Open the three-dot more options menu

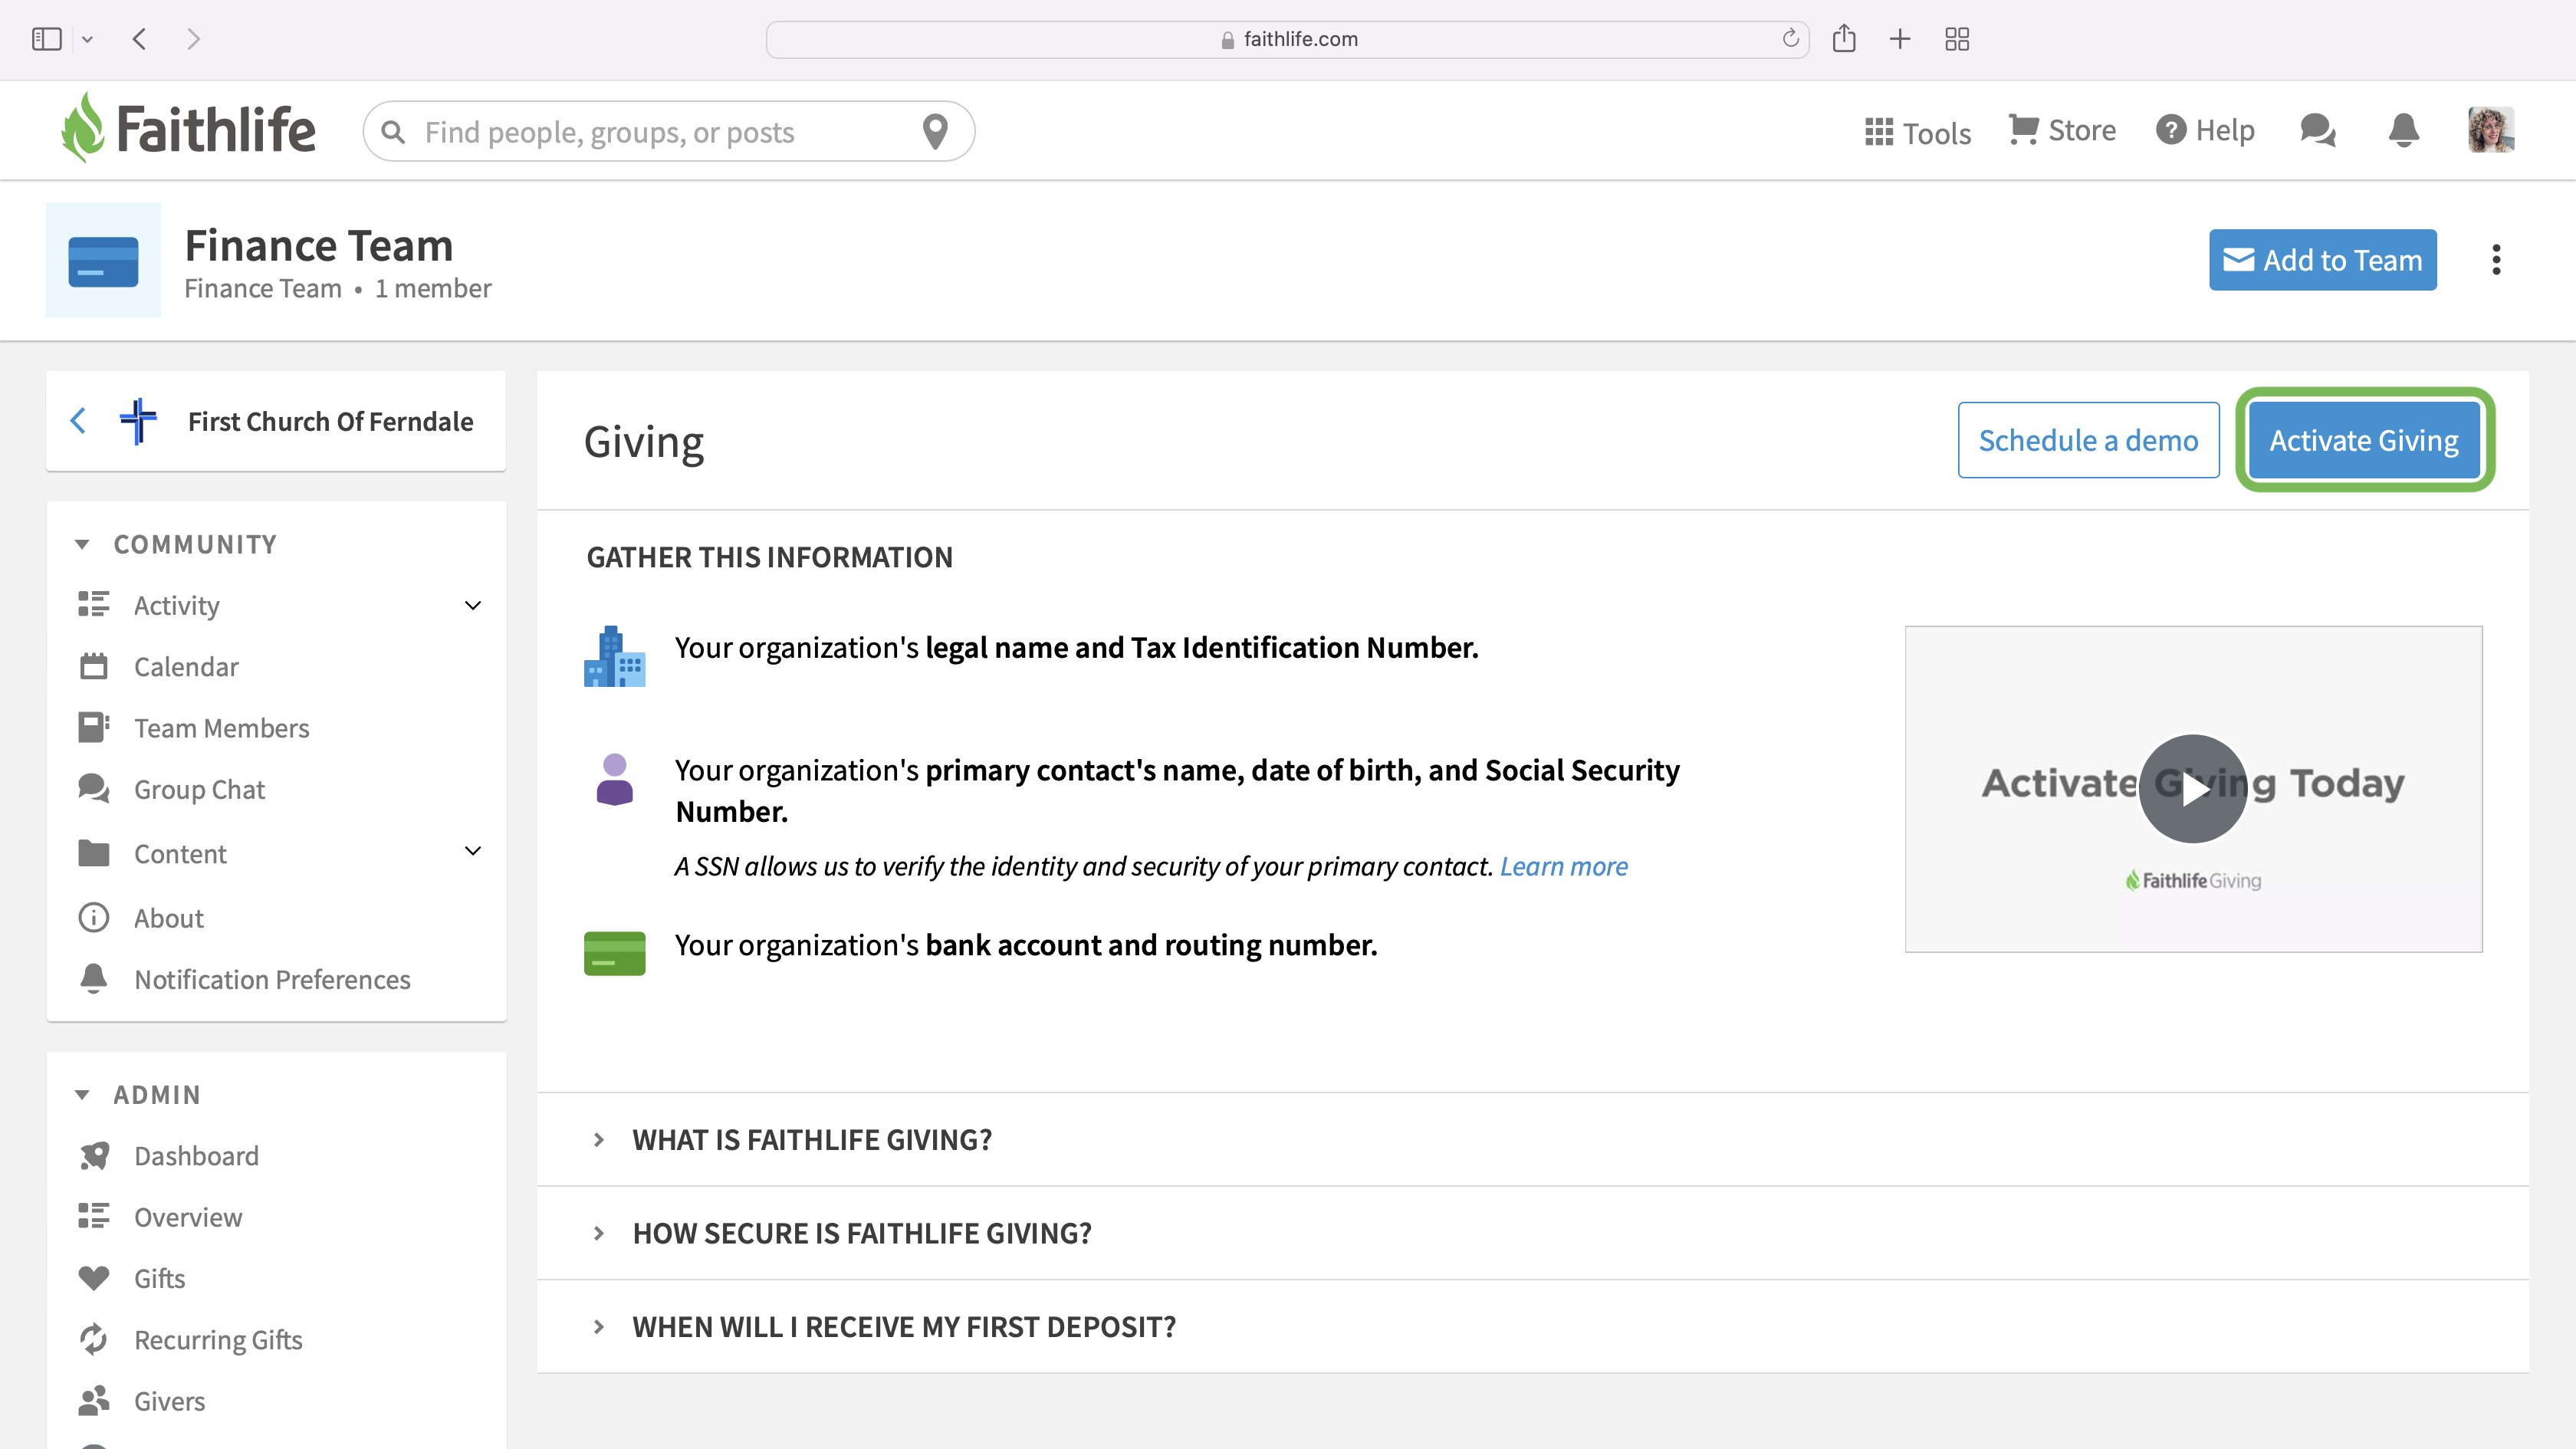[2496, 260]
